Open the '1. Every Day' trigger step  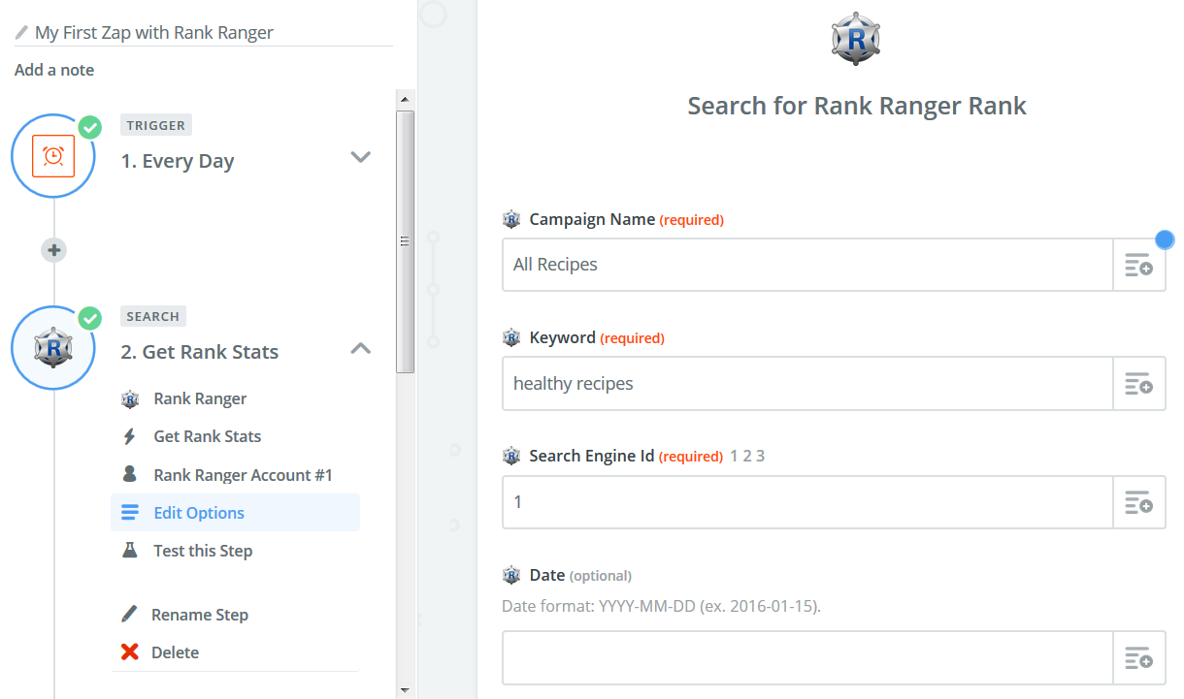pyautogui.click(x=178, y=161)
